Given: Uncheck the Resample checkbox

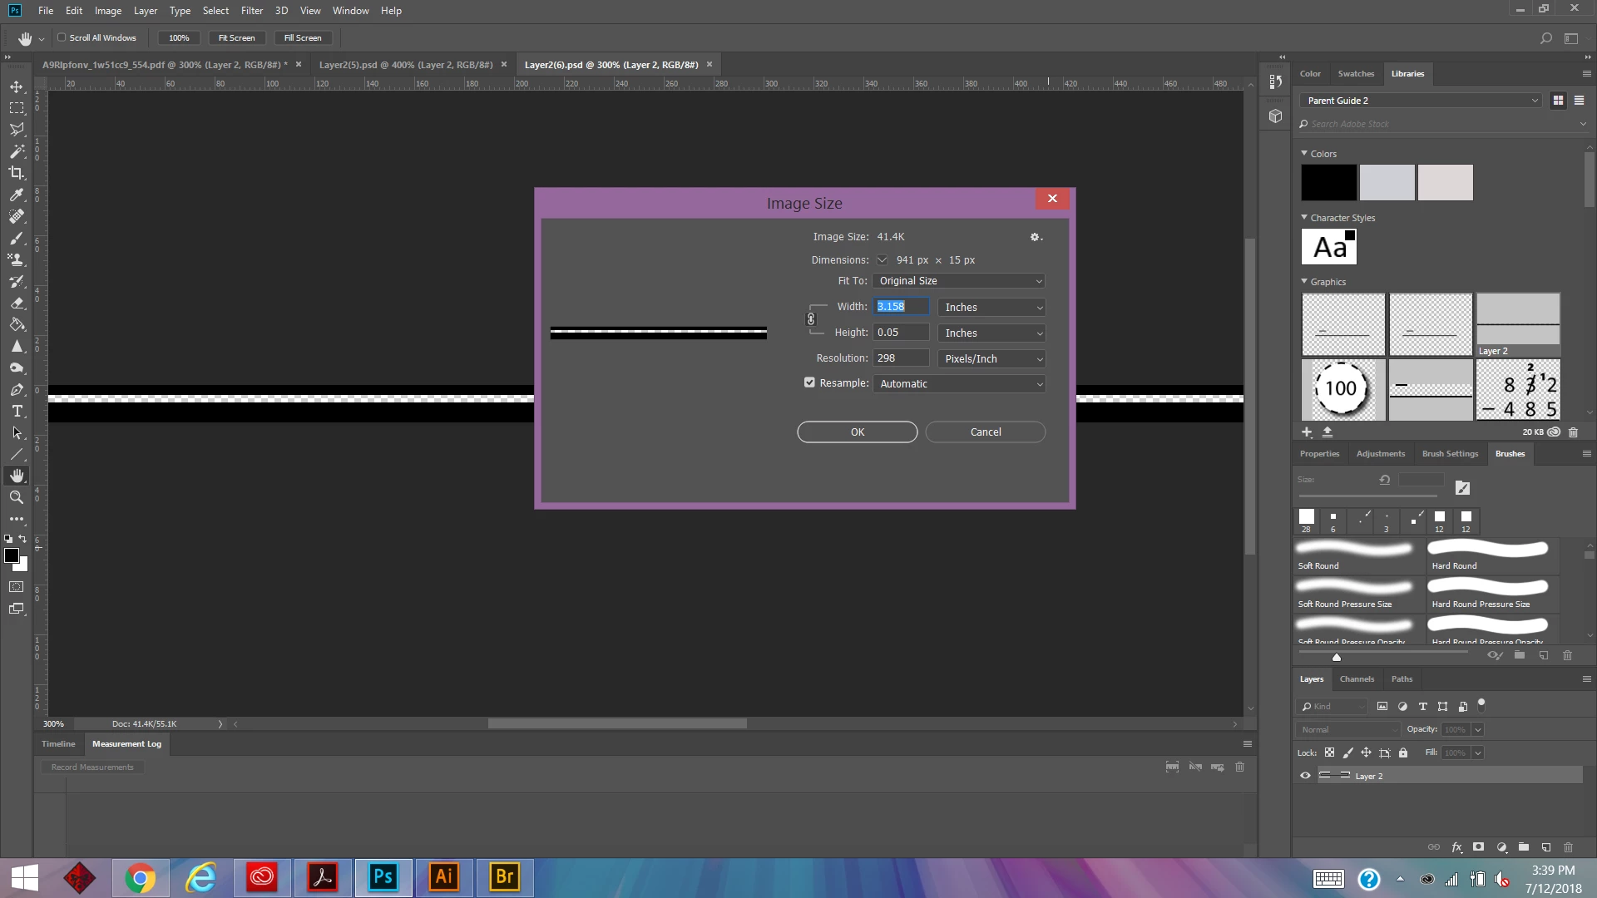Looking at the screenshot, I should (809, 382).
